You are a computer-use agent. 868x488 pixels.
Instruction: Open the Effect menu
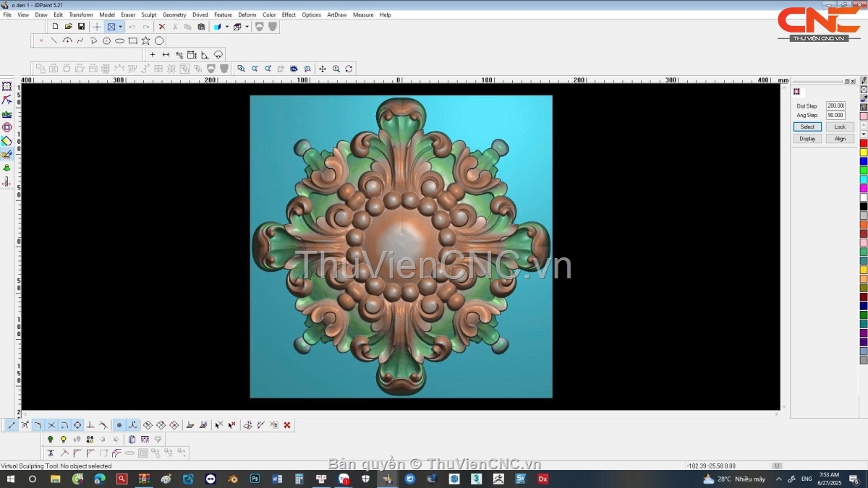click(289, 14)
